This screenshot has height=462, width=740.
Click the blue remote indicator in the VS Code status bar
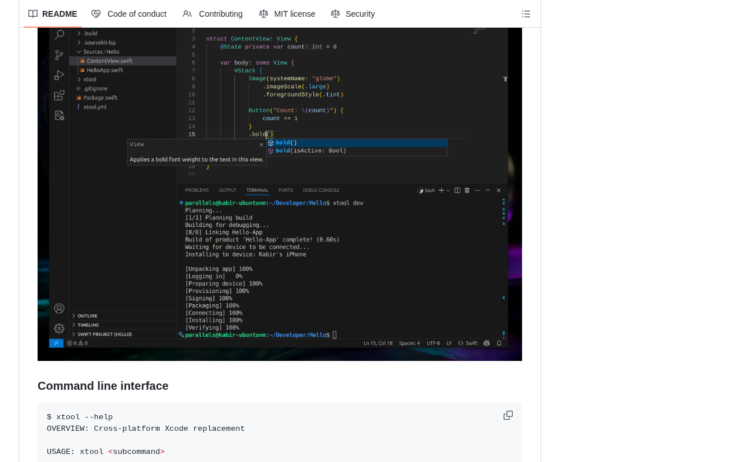56,343
